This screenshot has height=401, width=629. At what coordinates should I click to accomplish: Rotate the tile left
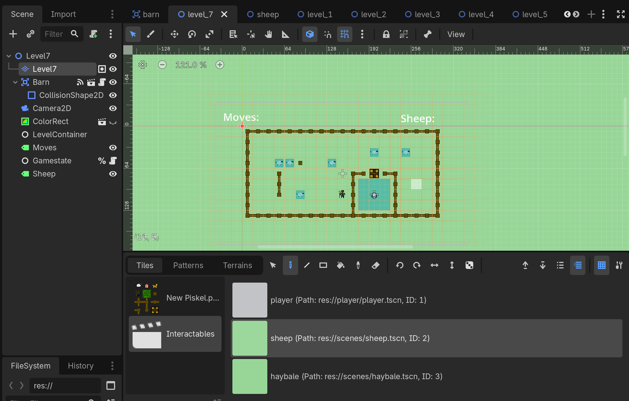click(400, 265)
